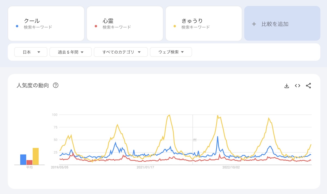The height and width of the screenshot is (194, 327).
Task: Click the blue dot beside クール
Action: (17, 26)
